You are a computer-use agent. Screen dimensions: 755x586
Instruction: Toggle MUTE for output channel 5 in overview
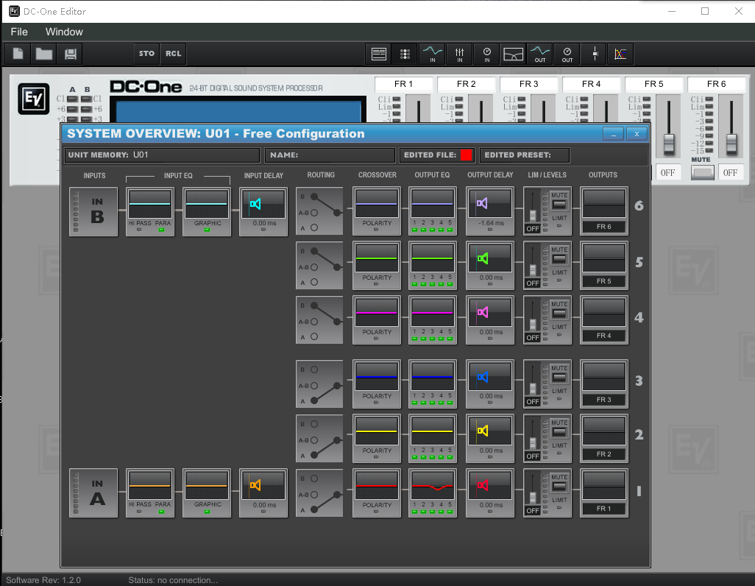(559, 259)
